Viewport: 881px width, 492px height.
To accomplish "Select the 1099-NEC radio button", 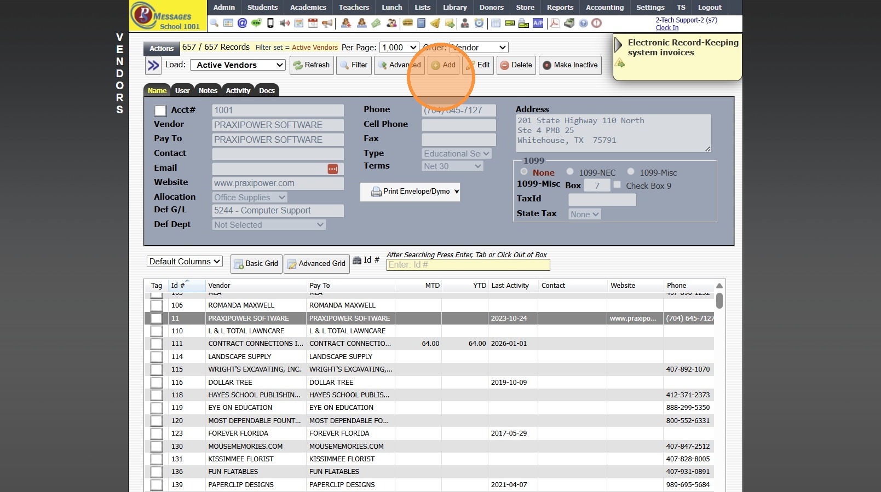I will click(x=570, y=172).
